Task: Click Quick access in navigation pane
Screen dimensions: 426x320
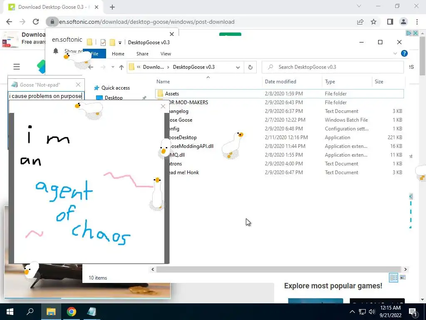Action: (116, 88)
